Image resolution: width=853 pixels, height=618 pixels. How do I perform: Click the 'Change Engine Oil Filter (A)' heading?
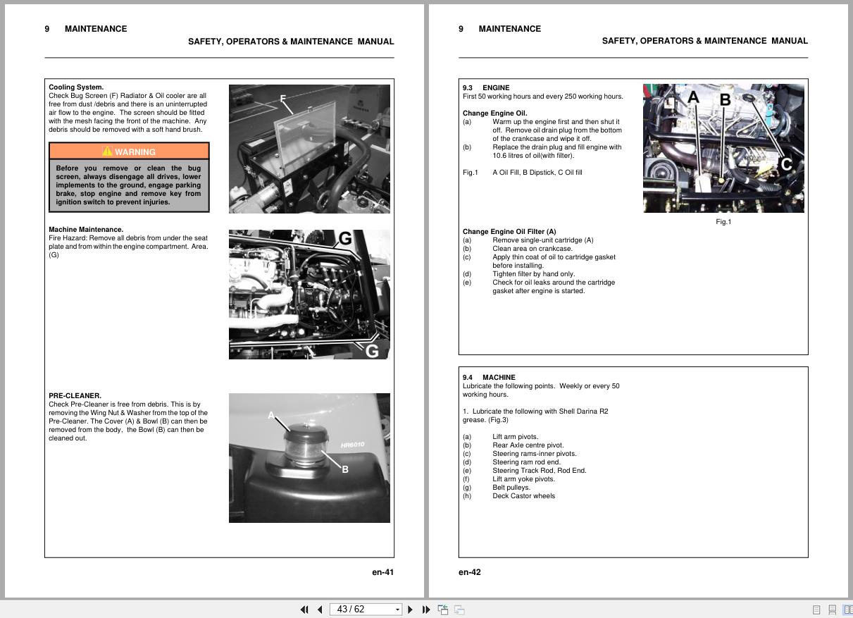coord(509,232)
